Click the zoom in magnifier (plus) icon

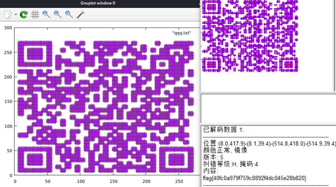57,14
